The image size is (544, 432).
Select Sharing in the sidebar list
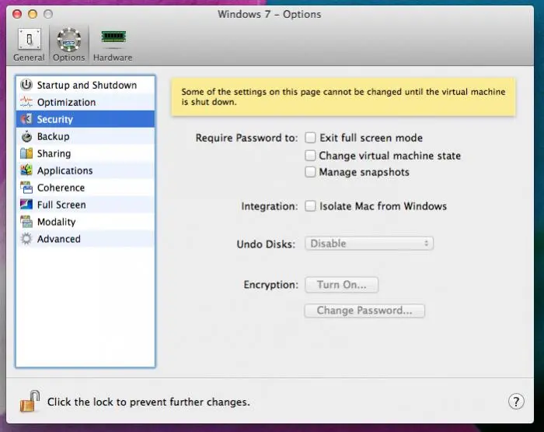point(54,153)
